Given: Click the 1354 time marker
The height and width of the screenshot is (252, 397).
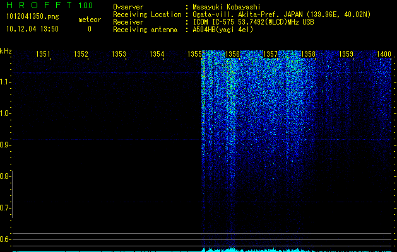Looking at the screenshot, I should tap(157, 54).
